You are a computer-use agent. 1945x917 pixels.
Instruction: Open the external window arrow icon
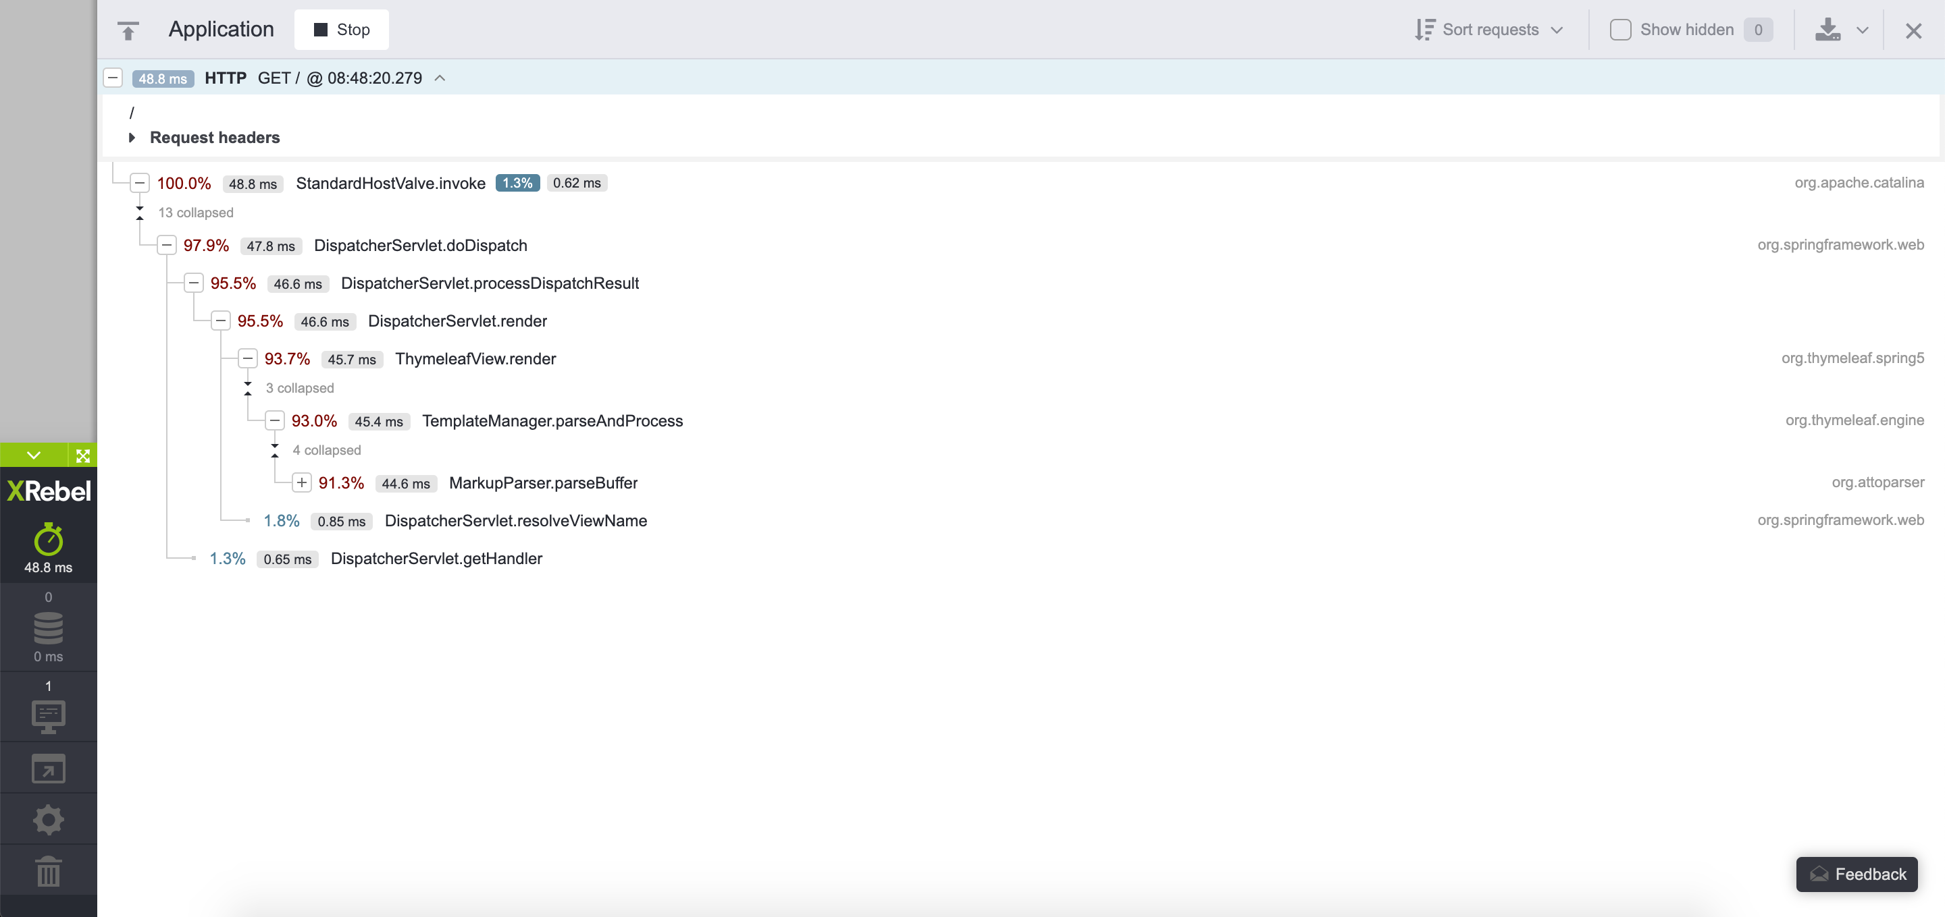(x=49, y=769)
